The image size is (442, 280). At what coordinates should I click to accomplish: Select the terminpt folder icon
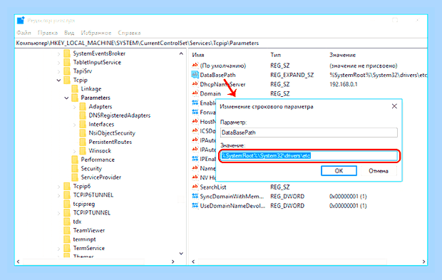67,239
